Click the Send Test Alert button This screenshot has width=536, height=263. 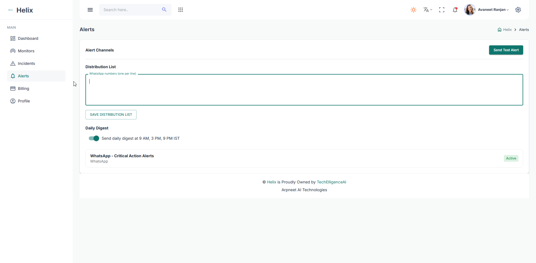tap(506, 50)
